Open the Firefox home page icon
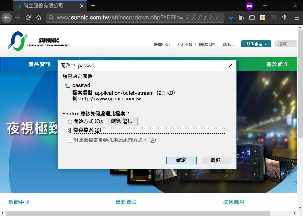The width and height of the screenshot is (303, 216). pyautogui.click(x=39, y=18)
